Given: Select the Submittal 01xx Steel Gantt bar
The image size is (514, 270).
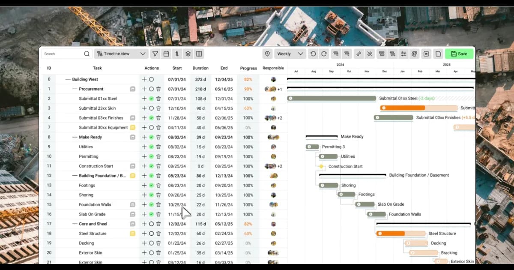Looking at the screenshot, I should click(332, 98).
